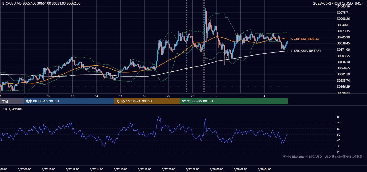Click the RSI(14) 49.9849 indicator label
The width and height of the screenshot is (367, 172).
[13, 109]
